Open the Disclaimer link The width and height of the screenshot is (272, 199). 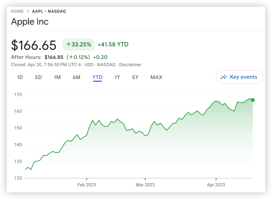pyautogui.click(x=130, y=65)
